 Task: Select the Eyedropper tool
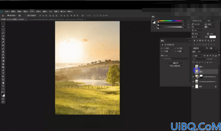coord(3,42)
